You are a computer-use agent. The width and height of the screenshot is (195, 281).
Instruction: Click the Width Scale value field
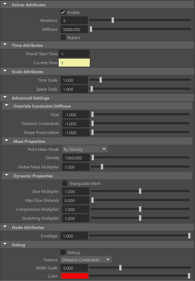[x=74, y=268]
